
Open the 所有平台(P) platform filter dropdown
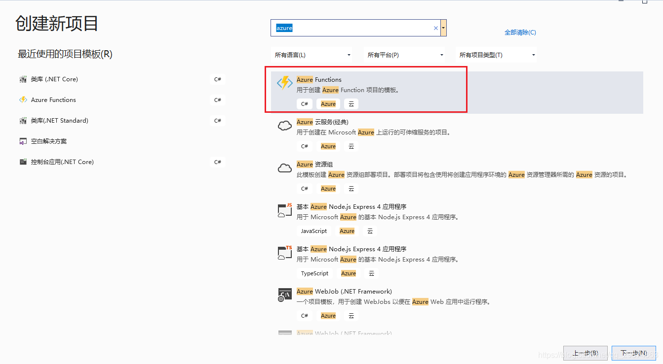[x=405, y=55]
